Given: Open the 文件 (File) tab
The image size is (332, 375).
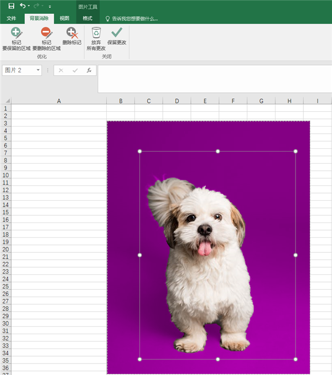Looking at the screenshot, I should [11, 18].
